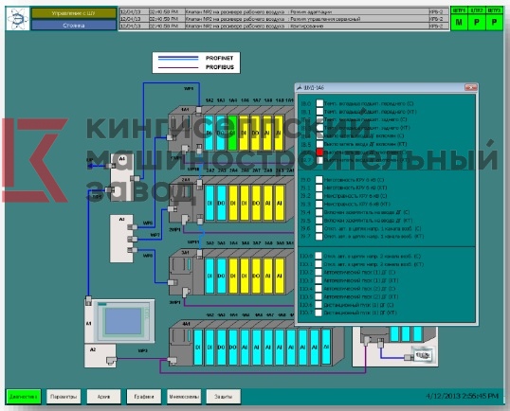Select the cyan DO module in rack 2A1

(222, 203)
